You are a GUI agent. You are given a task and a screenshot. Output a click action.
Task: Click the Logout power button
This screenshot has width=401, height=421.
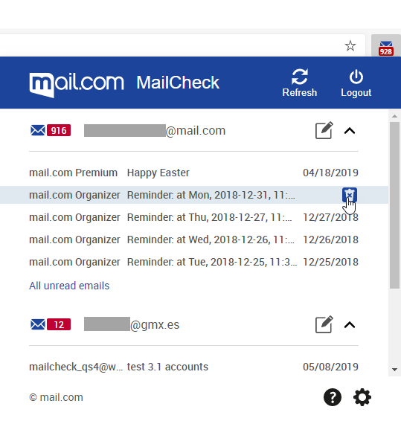(x=356, y=83)
